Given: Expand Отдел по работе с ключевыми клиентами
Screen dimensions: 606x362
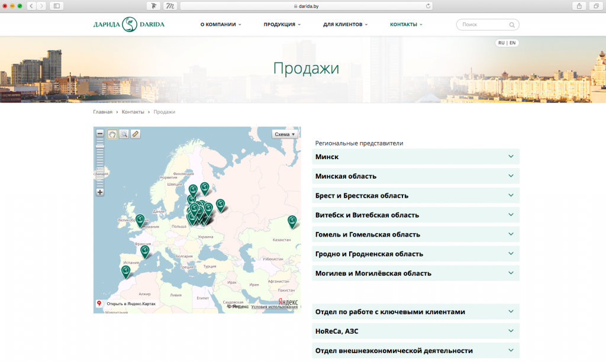Looking at the screenshot, I should click(x=415, y=312).
